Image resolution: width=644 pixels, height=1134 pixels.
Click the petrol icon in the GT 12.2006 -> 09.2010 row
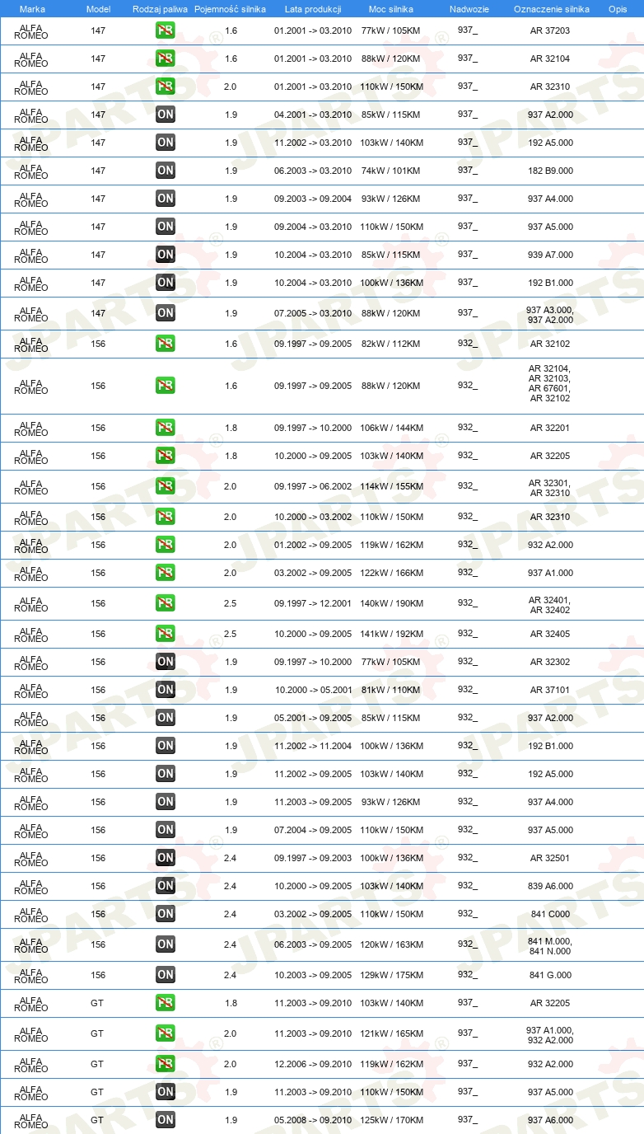tap(166, 1065)
